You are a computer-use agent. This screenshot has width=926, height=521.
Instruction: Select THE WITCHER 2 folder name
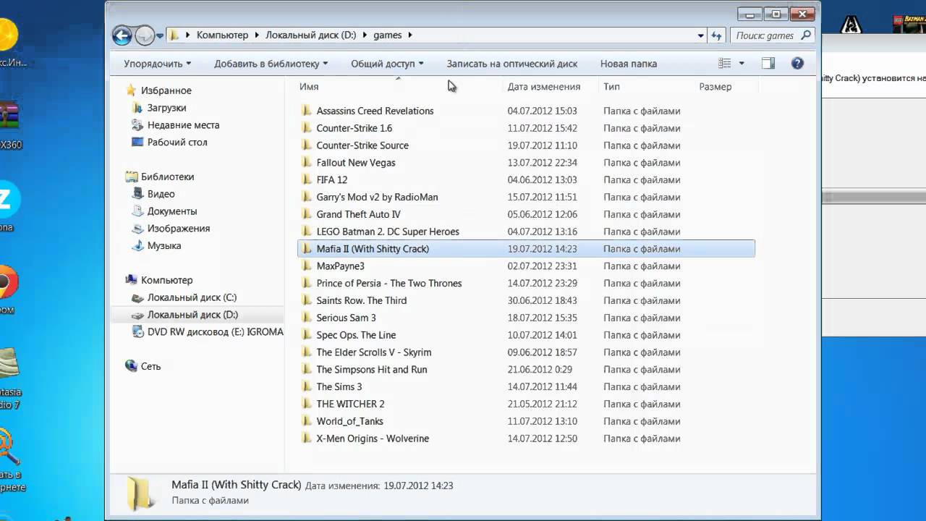(350, 404)
